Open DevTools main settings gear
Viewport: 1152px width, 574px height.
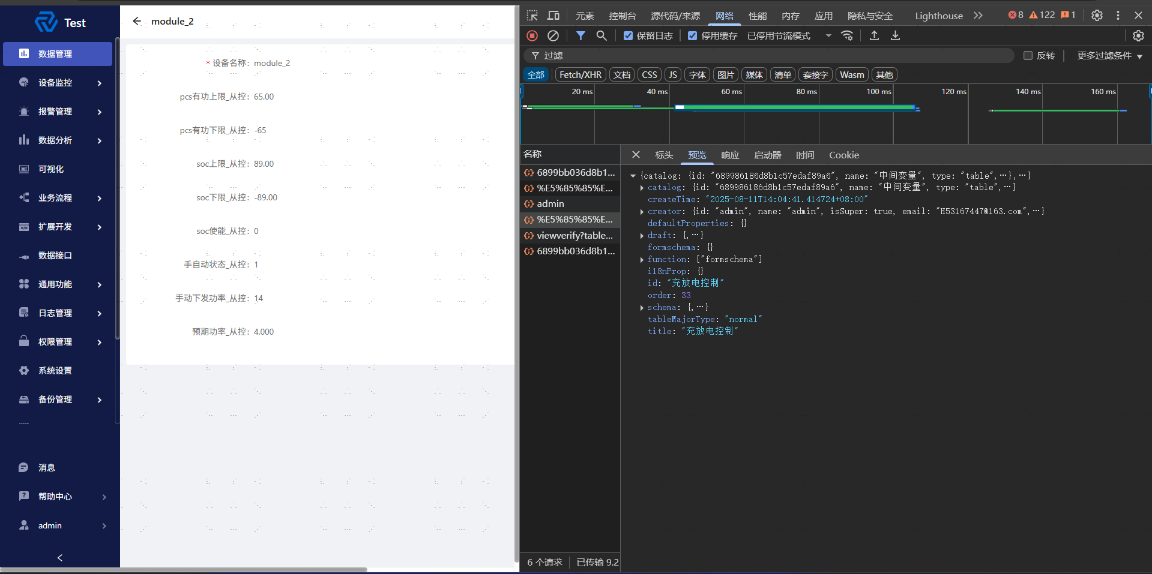pyautogui.click(x=1097, y=16)
